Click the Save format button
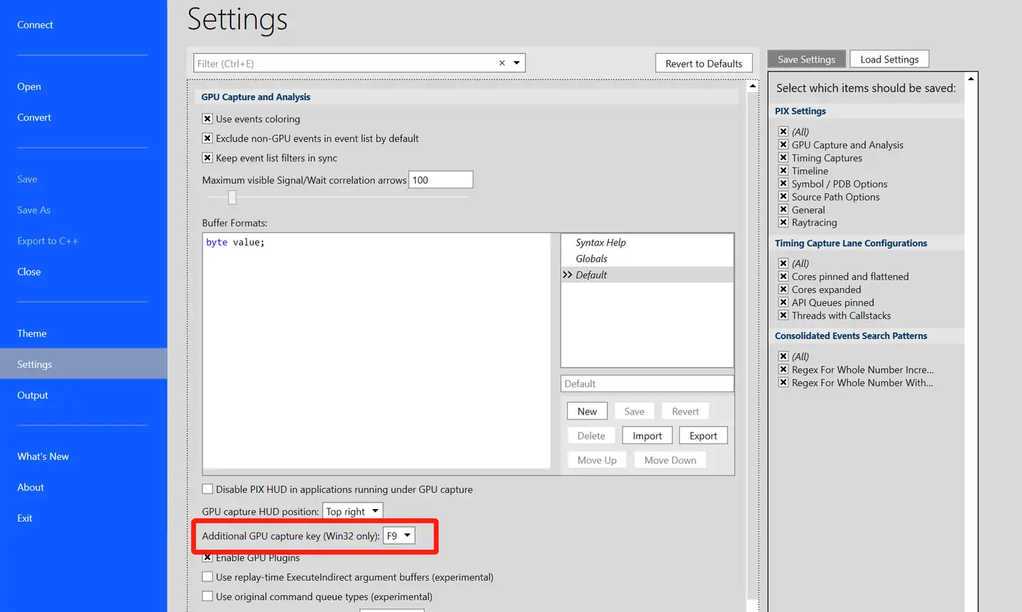The width and height of the screenshot is (1022, 612). pos(634,411)
